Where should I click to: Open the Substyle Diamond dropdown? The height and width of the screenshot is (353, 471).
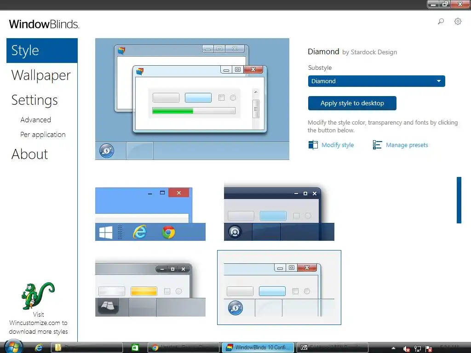click(x=376, y=81)
